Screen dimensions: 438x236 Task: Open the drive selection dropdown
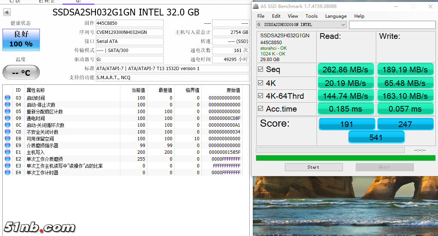coord(301,25)
